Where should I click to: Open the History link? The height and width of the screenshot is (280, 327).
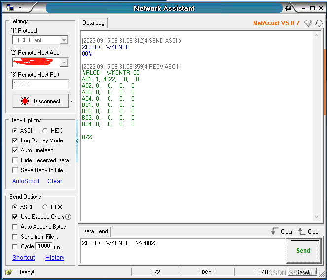pos(55,257)
